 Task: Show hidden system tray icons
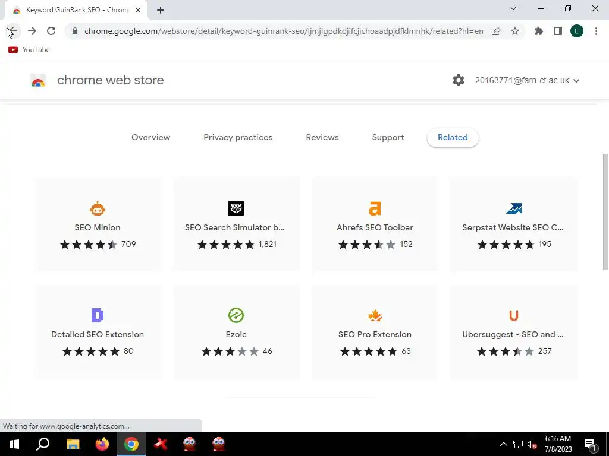tap(503, 444)
